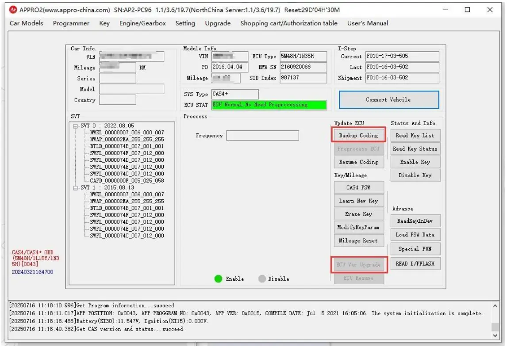Click the green ECU STAT status bar

pyautogui.click(x=269, y=105)
